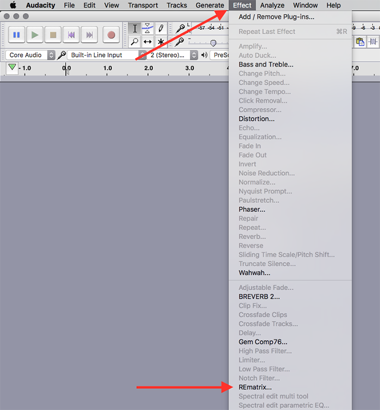The height and width of the screenshot is (410, 380).
Task: Adjust the recording volume slider
Action: pyautogui.click(x=213, y=43)
